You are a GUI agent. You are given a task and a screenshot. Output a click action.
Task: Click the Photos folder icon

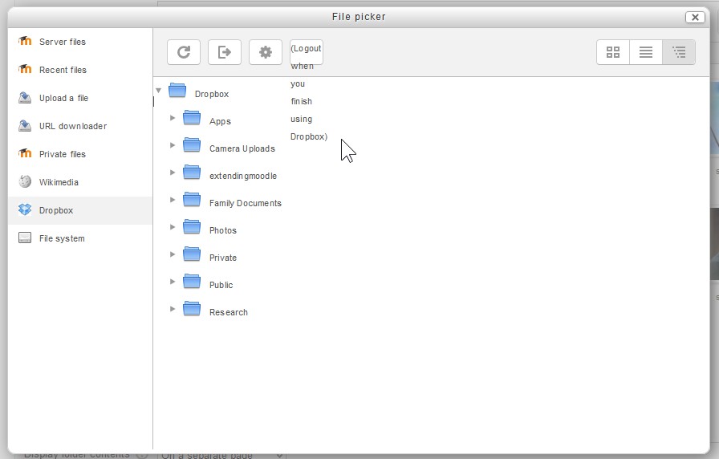coord(192,227)
